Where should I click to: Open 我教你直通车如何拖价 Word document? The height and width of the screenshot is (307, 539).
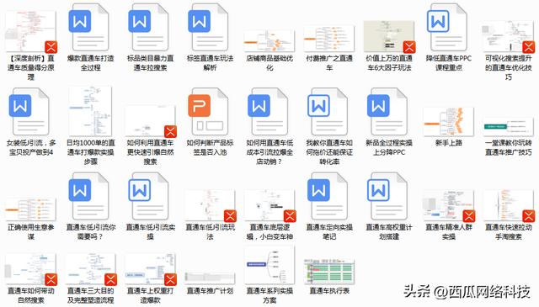tap(329, 112)
